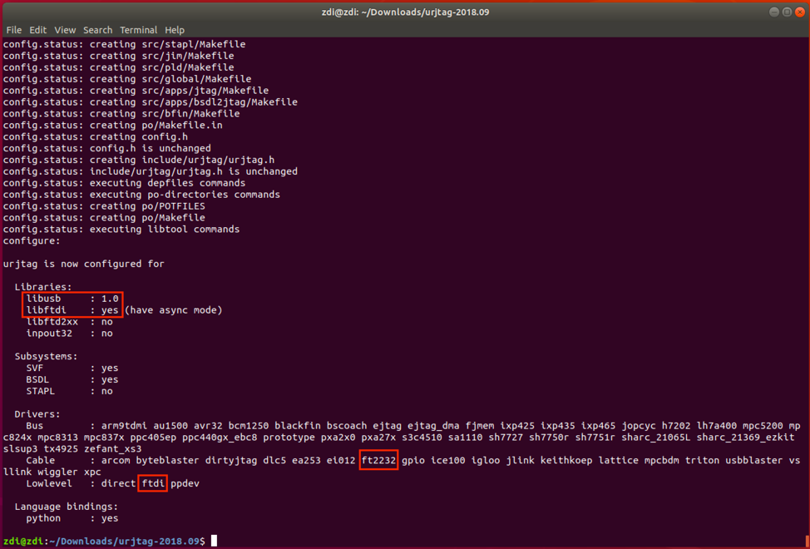Click the 'byteblaster' cable name
The image size is (810, 549).
(167, 460)
